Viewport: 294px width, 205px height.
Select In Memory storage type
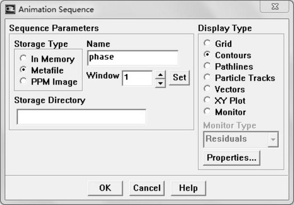pyautogui.click(x=24, y=58)
